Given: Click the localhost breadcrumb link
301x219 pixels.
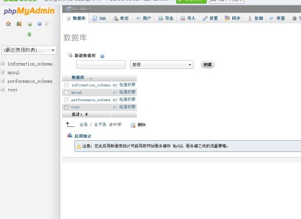Looking at the screenshot, I should 81,9.
